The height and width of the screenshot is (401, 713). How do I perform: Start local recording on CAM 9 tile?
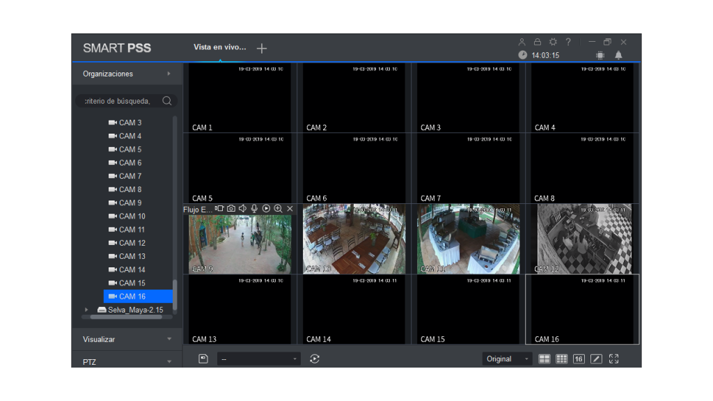[x=219, y=209]
